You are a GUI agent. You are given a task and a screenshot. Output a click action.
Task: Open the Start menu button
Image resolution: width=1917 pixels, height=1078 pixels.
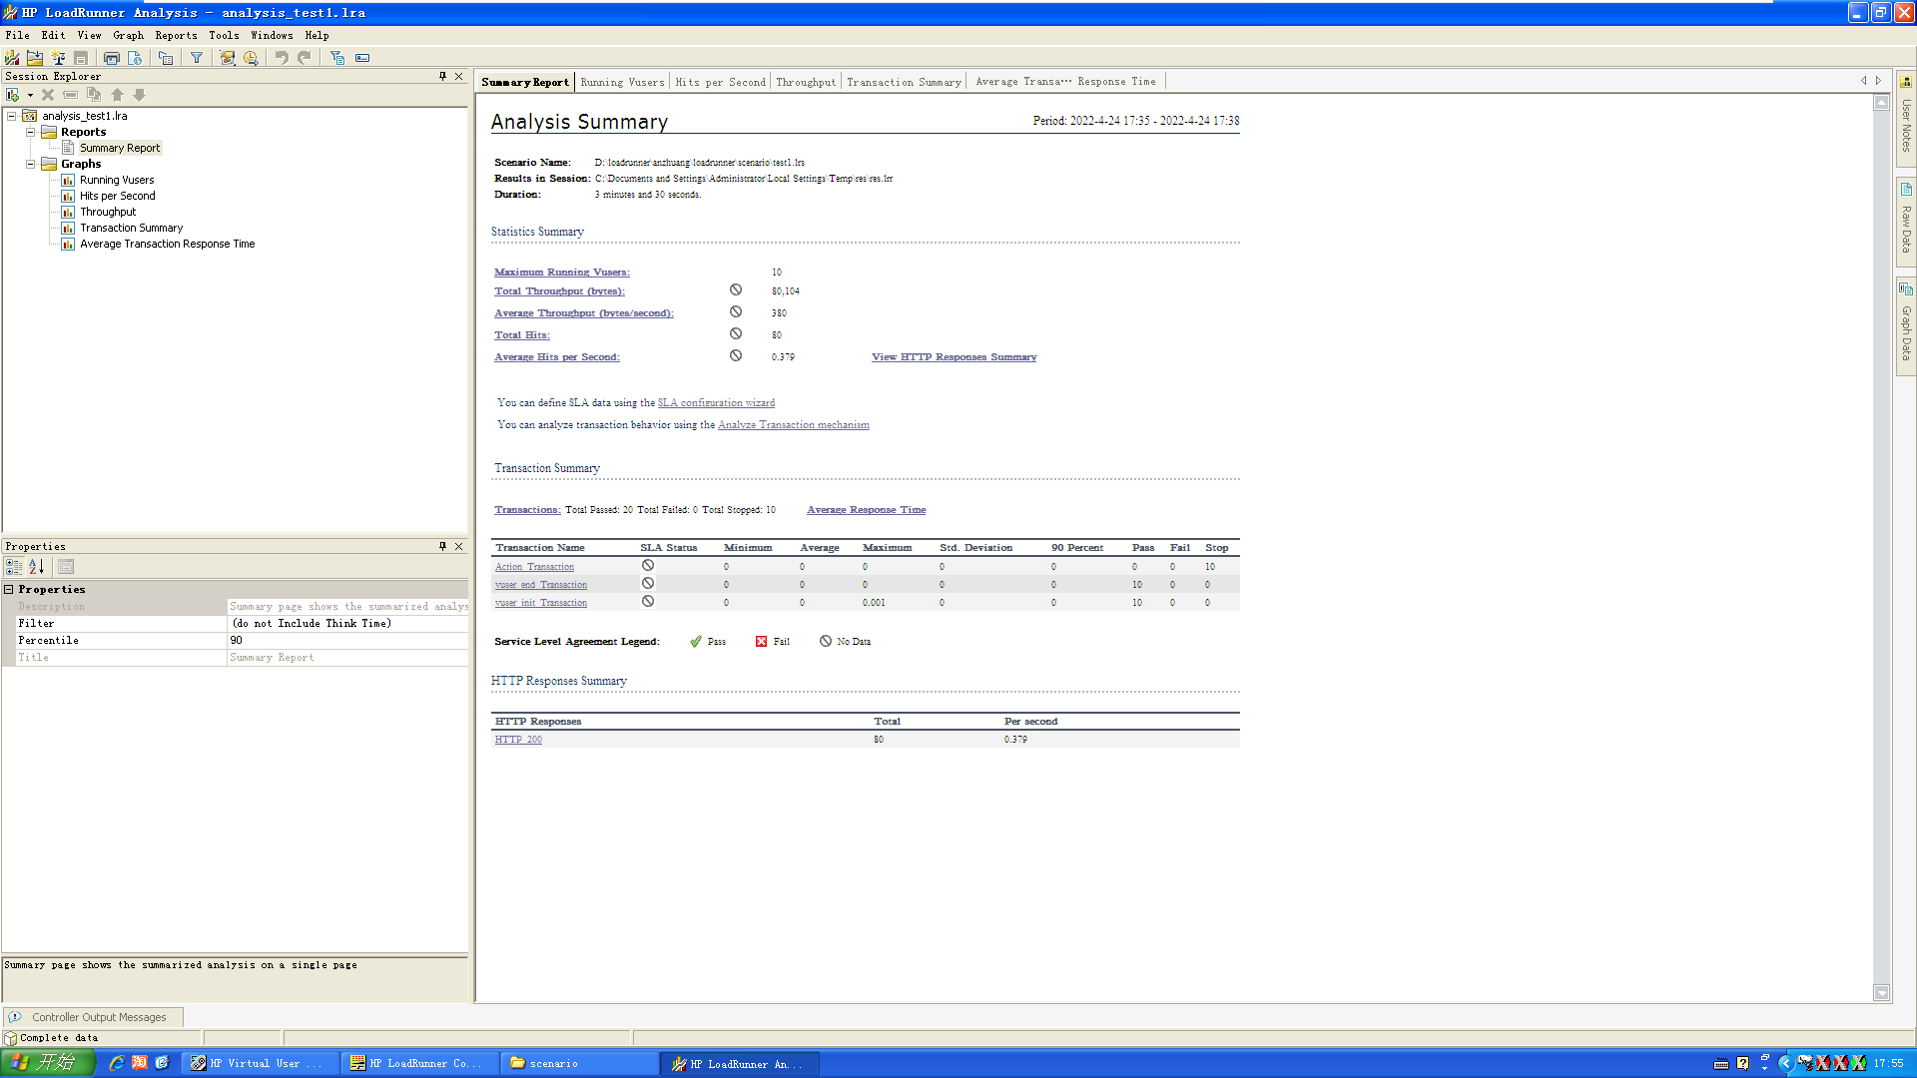point(47,1063)
